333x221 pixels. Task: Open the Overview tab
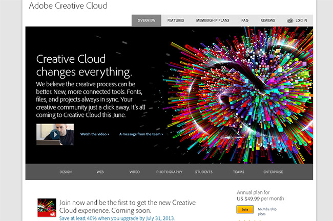(147, 20)
